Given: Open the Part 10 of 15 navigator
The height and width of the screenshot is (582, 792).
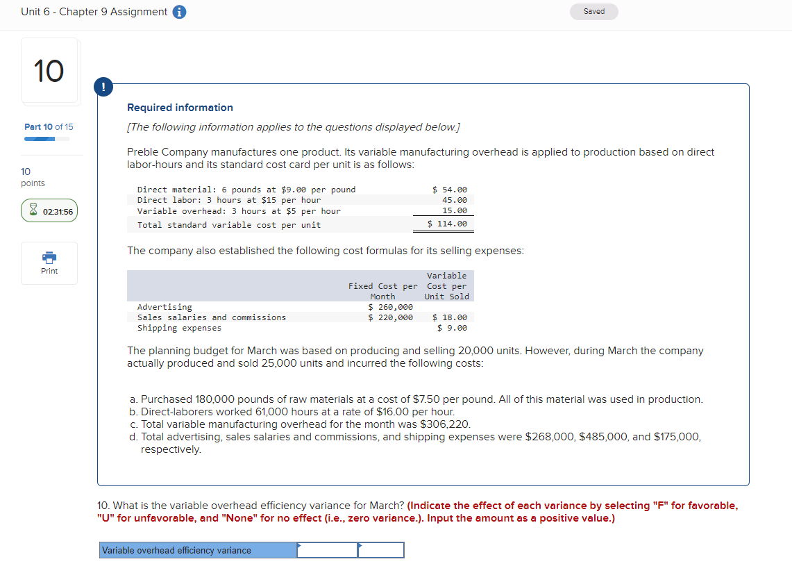Looking at the screenshot, I should pos(49,127).
